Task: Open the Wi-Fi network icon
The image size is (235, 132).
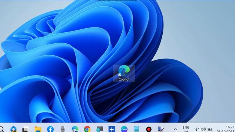Action: (x=196, y=129)
